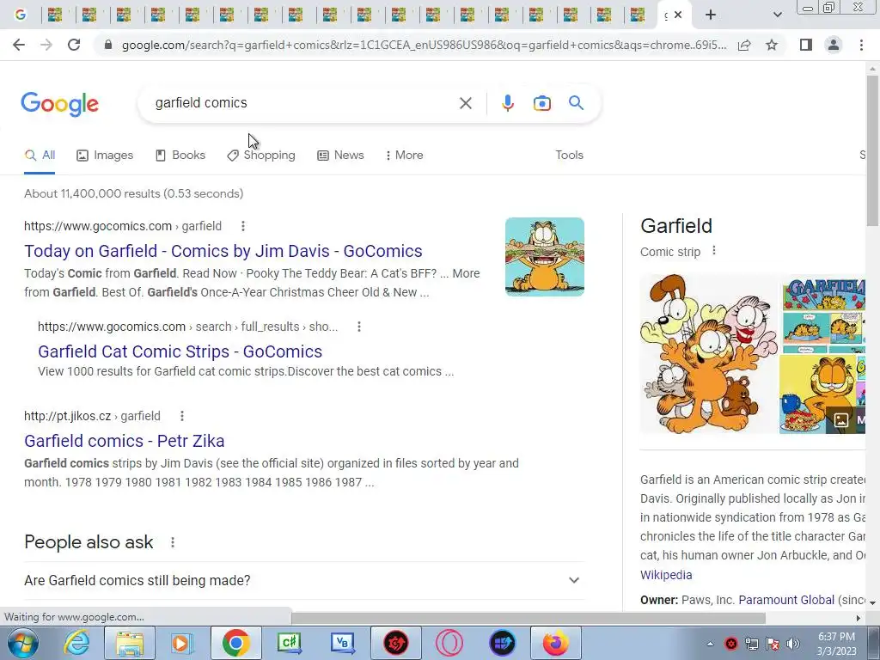Open the Chrome profile avatar menu

tap(834, 45)
